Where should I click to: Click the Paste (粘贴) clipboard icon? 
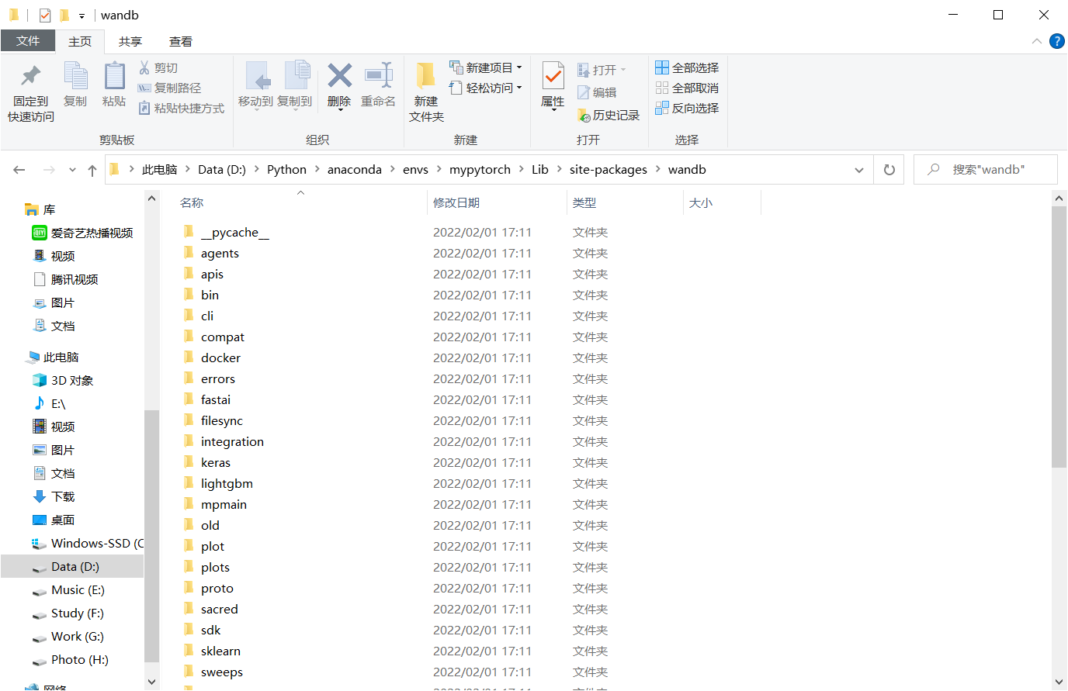pyautogui.click(x=114, y=76)
